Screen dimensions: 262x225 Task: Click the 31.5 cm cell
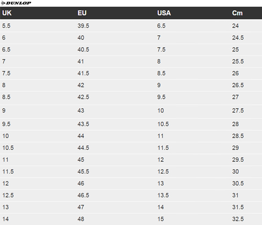tap(238, 207)
